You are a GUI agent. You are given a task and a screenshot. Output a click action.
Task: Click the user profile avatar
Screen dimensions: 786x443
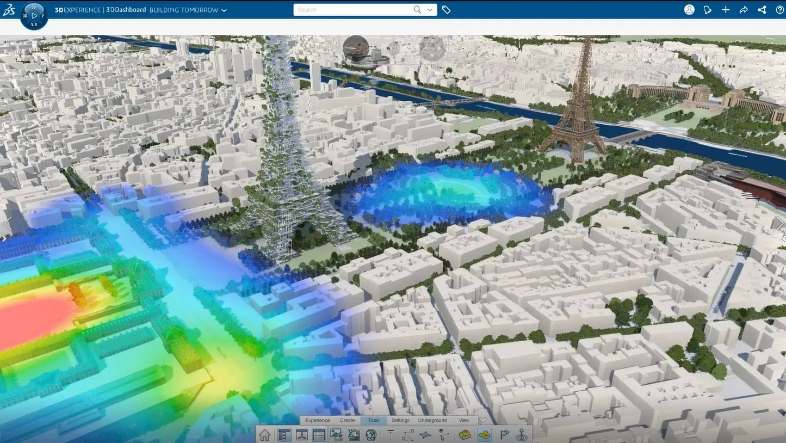(x=689, y=9)
